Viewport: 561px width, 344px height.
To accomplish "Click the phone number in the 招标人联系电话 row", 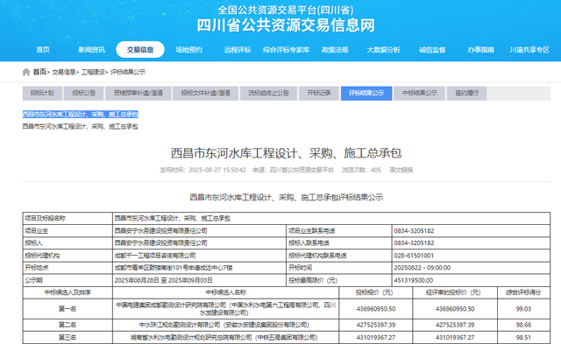I will coord(414,243).
